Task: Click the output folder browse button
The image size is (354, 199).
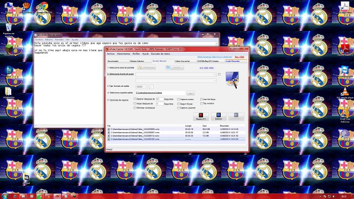Action: click(190, 93)
